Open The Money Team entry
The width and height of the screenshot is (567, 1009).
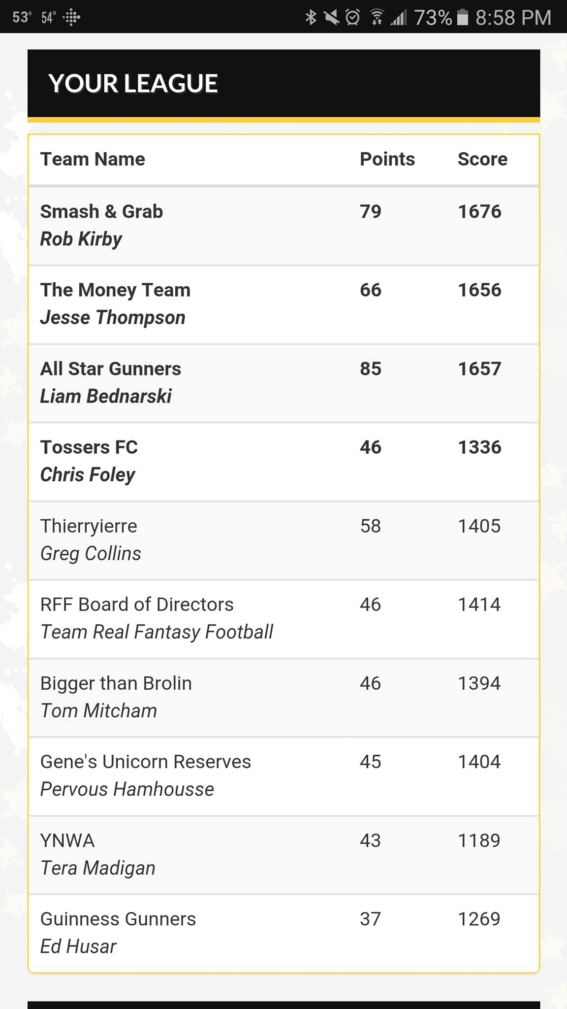coord(284,305)
